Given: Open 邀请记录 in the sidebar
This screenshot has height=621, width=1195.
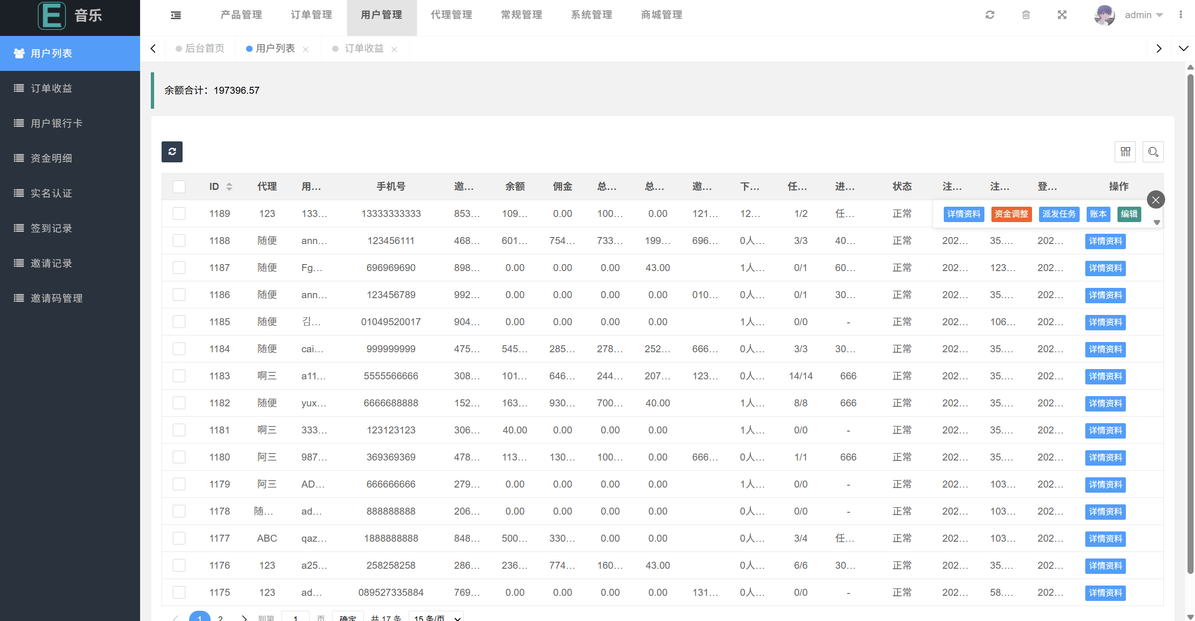Looking at the screenshot, I should (70, 263).
